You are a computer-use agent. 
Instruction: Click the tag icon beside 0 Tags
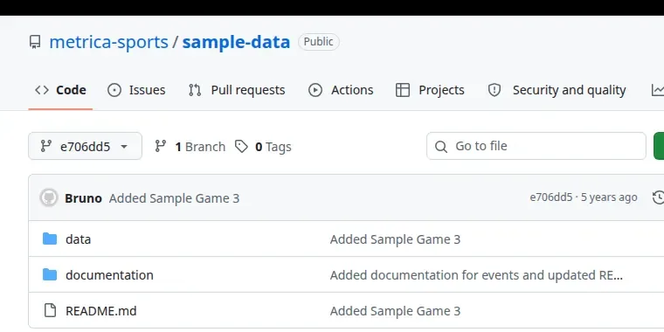click(241, 147)
